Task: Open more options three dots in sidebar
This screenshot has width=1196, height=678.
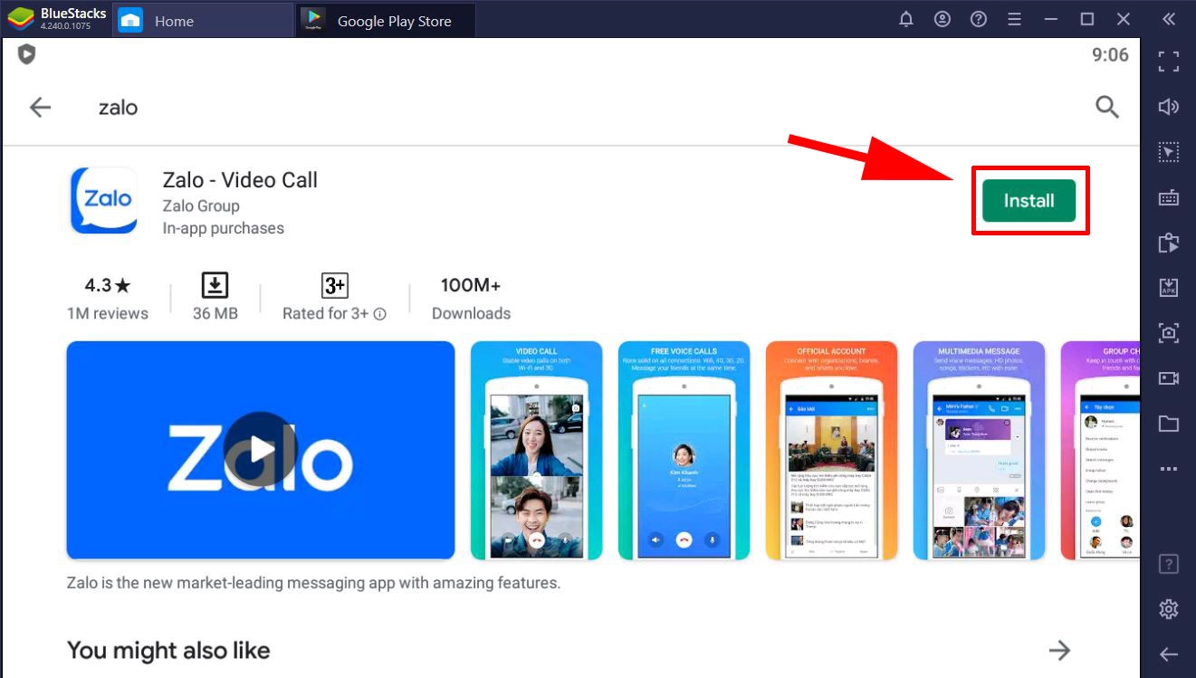Action: tap(1169, 469)
